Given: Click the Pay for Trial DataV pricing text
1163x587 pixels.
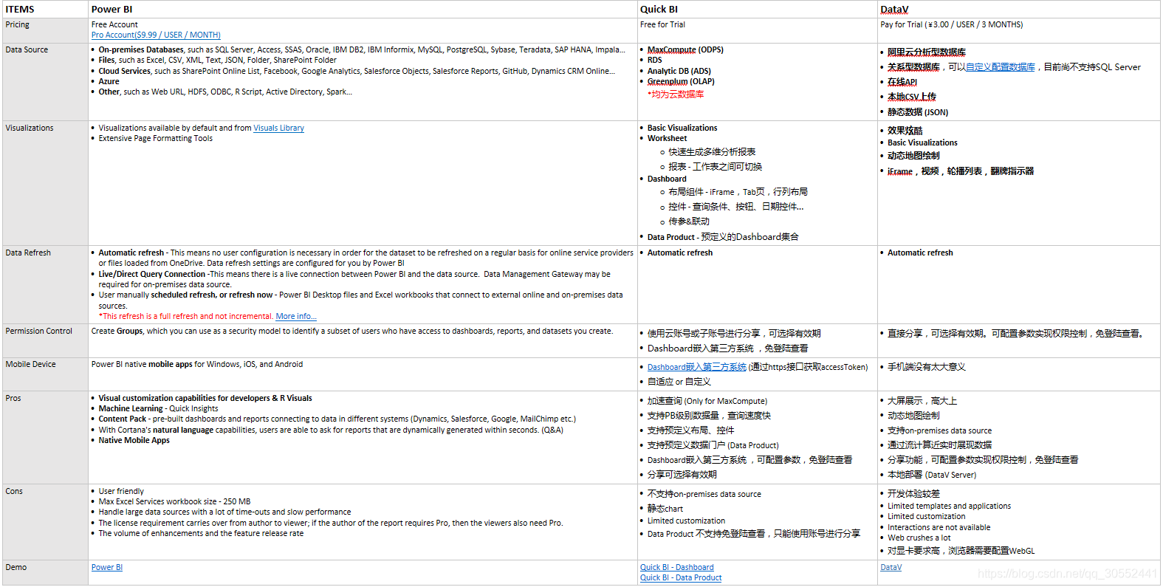Looking at the screenshot, I should click(x=952, y=24).
